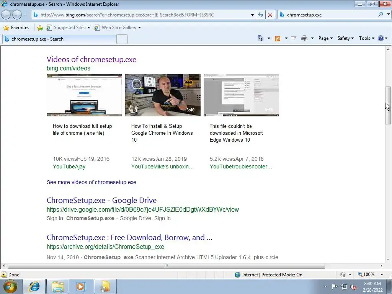
Task: Open feeds dropdown arrow
Action: click(286, 38)
